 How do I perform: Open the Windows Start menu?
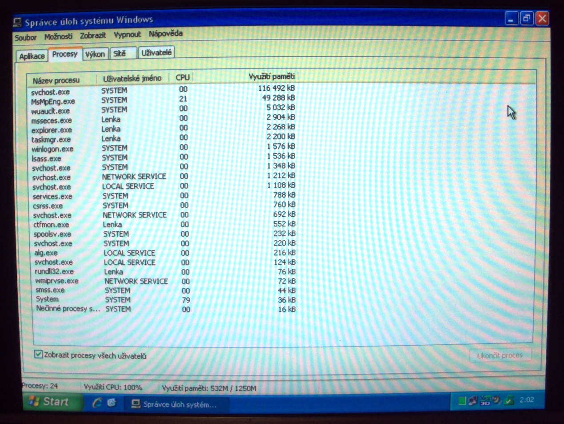pos(52,402)
